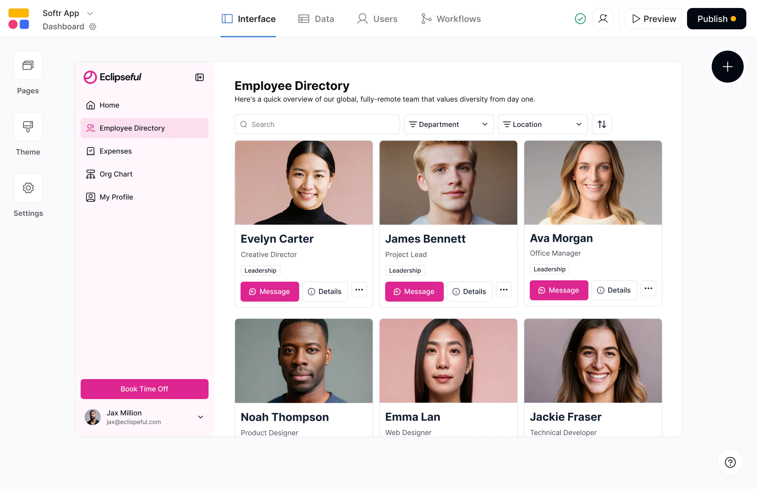Viewport: 757px width, 489px height.
Task: Click the search magnifier in the search bar
Action: [x=244, y=124]
